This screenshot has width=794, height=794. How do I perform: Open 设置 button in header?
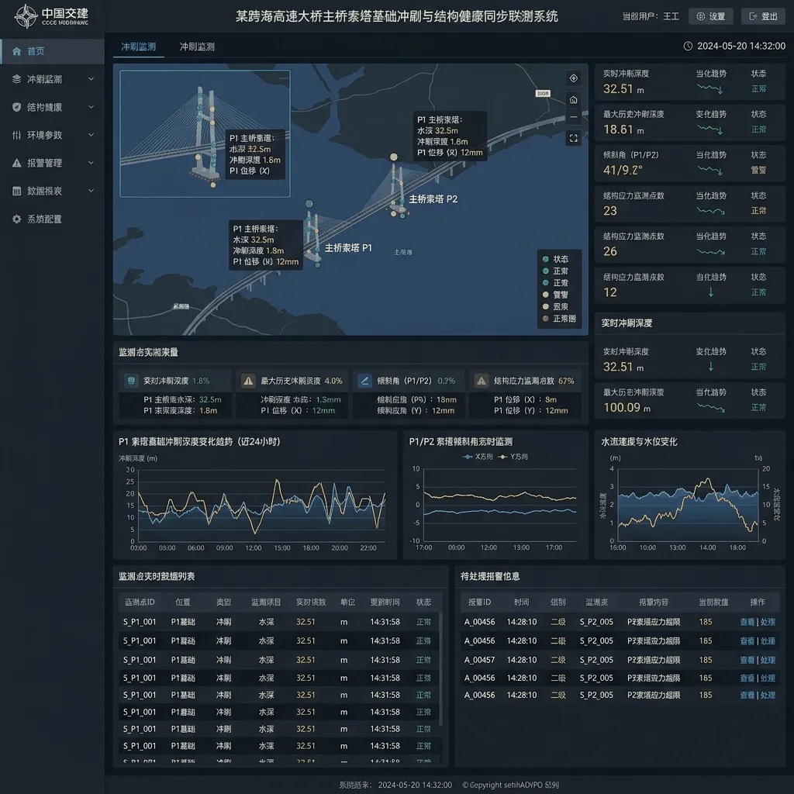pyautogui.click(x=711, y=16)
